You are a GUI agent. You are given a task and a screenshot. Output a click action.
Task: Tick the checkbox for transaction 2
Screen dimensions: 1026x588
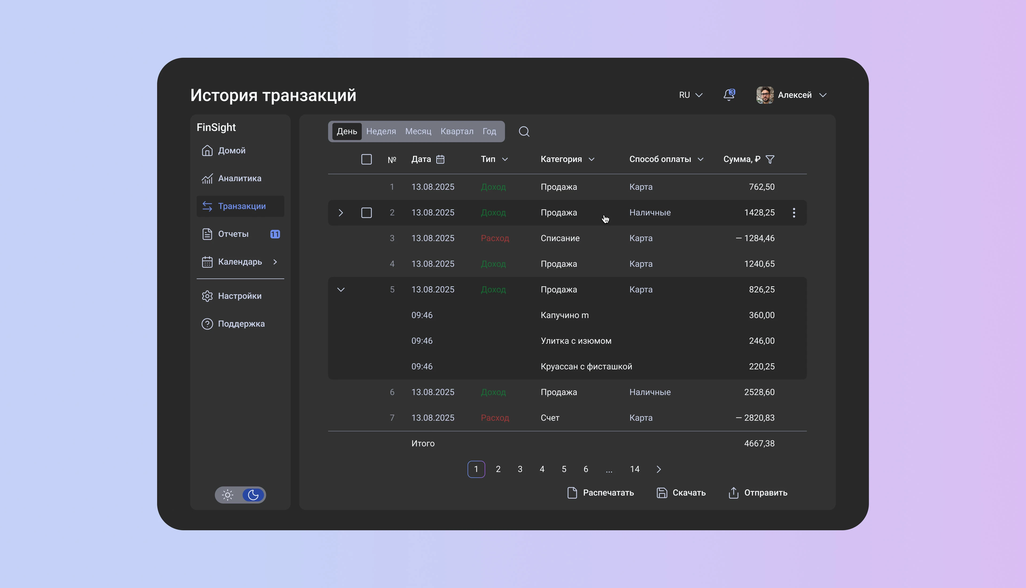click(x=366, y=213)
